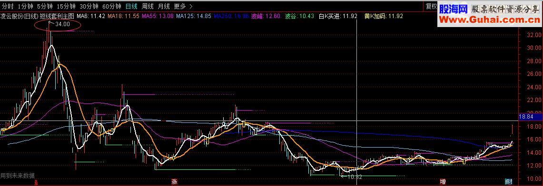The image size is (543, 186).
Task: Expand the 更多 periods list
Action: (180, 6)
